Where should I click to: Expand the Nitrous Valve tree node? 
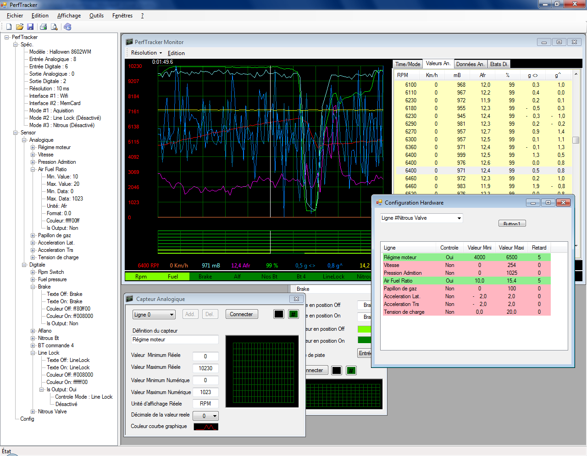point(33,412)
